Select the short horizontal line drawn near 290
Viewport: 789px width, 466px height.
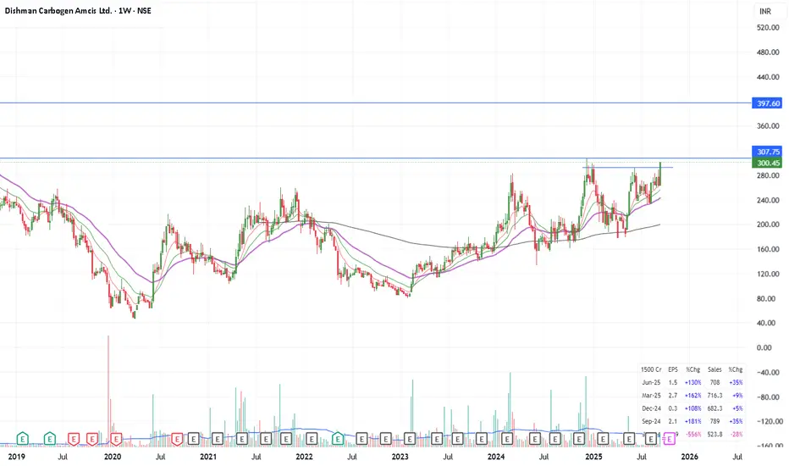point(627,167)
